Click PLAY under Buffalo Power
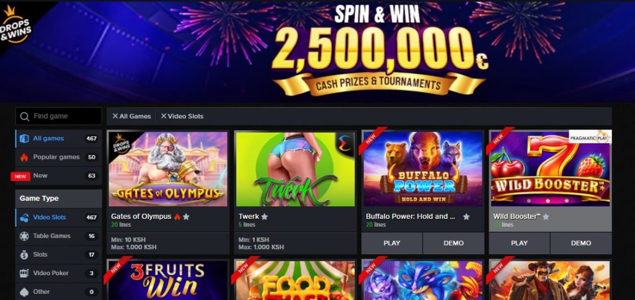The height and width of the screenshot is (300, 635). [392, 243]
